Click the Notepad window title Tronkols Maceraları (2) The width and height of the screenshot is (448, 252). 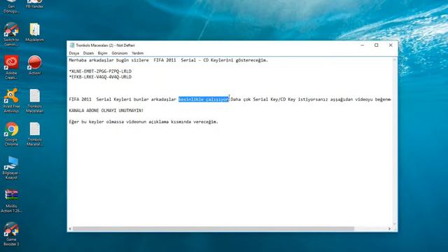coord(94,45)
